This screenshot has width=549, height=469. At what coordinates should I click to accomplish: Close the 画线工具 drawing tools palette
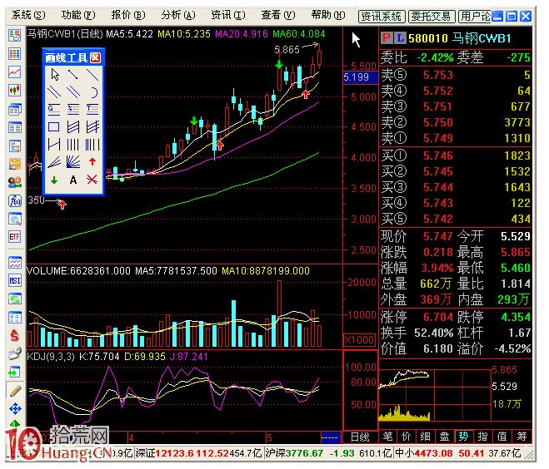pyautogui.click(x=96, y=57)
